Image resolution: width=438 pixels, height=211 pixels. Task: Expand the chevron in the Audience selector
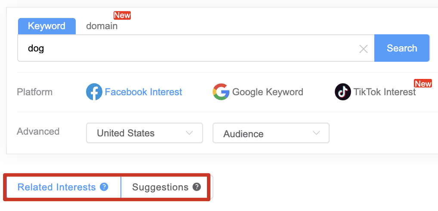316,133
